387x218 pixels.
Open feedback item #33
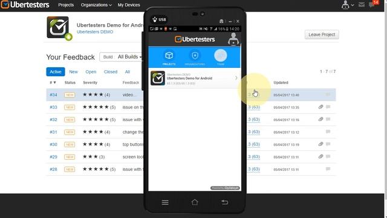[x=53, y=107]
